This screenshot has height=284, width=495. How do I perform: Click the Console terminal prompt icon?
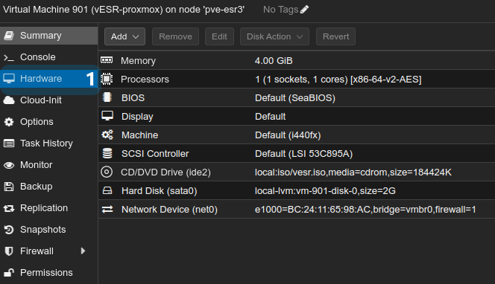9,57
